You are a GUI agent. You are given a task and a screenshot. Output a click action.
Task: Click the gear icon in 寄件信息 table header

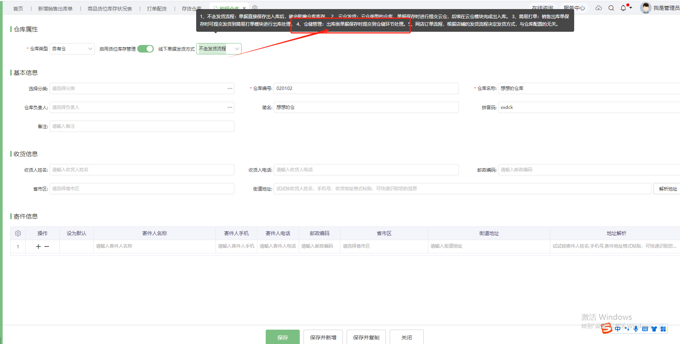point(18,233)
